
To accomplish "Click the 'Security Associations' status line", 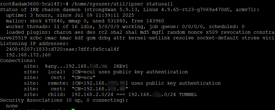I will 64,100.
